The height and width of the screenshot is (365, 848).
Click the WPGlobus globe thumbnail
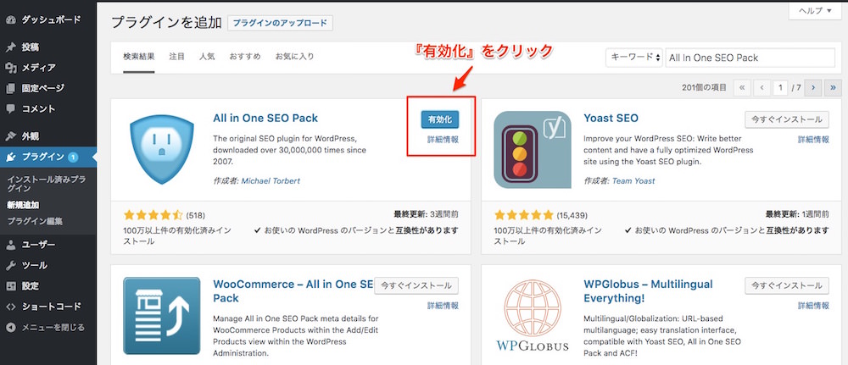pos(533,315)
